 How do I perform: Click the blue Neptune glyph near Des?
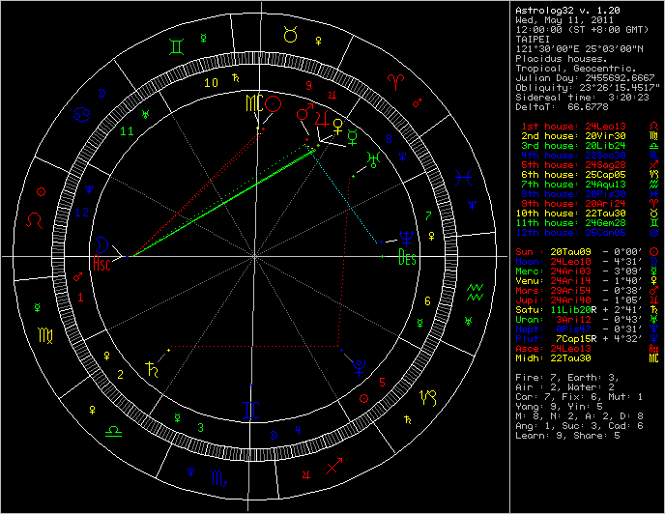408,236
